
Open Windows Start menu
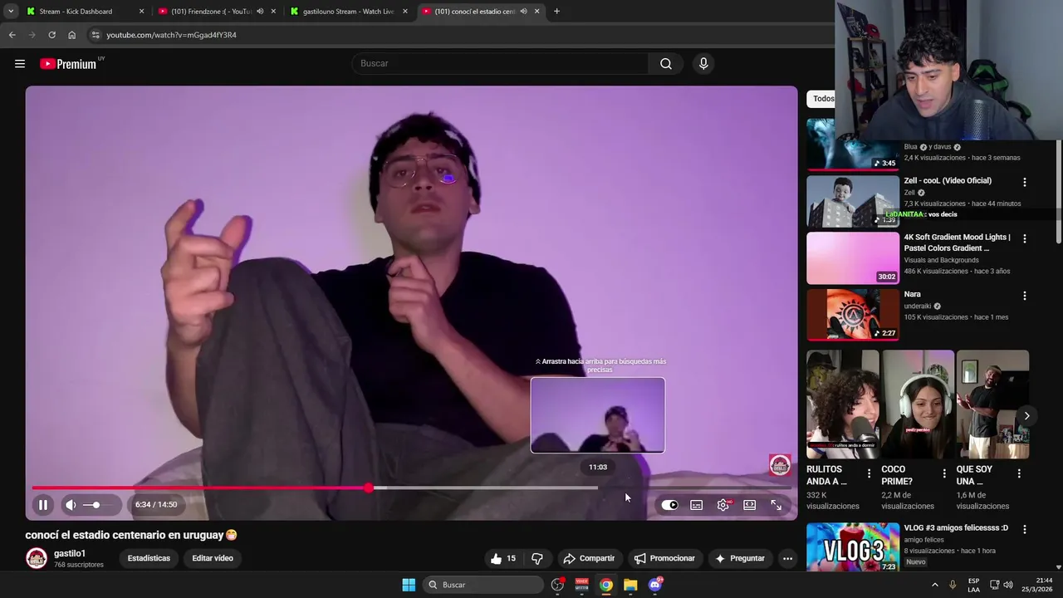coord(409,585)
